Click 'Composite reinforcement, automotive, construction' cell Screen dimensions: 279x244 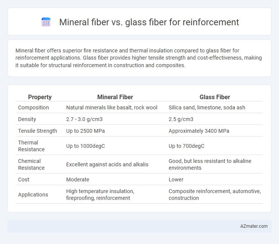point(215,195)
